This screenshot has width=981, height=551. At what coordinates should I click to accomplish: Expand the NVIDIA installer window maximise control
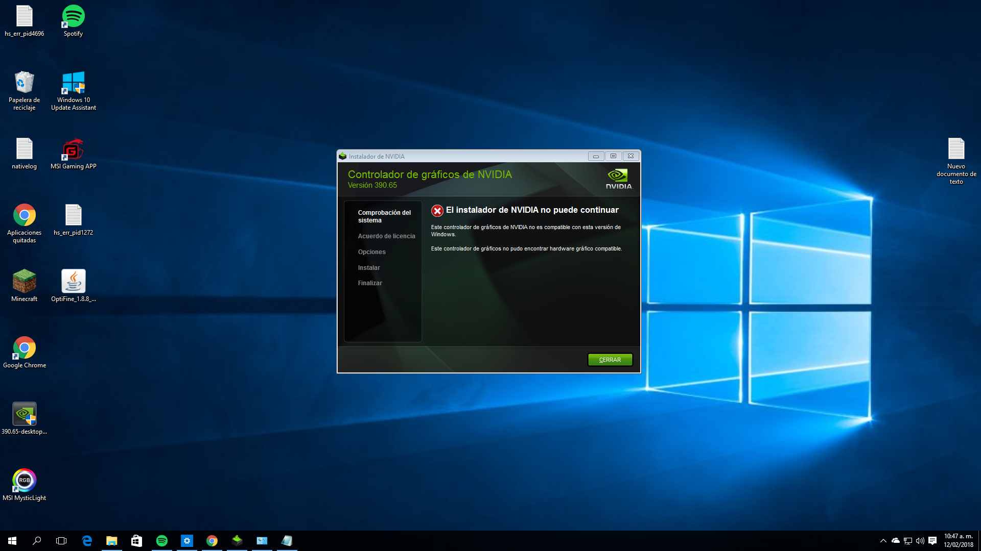coord(613,156)
